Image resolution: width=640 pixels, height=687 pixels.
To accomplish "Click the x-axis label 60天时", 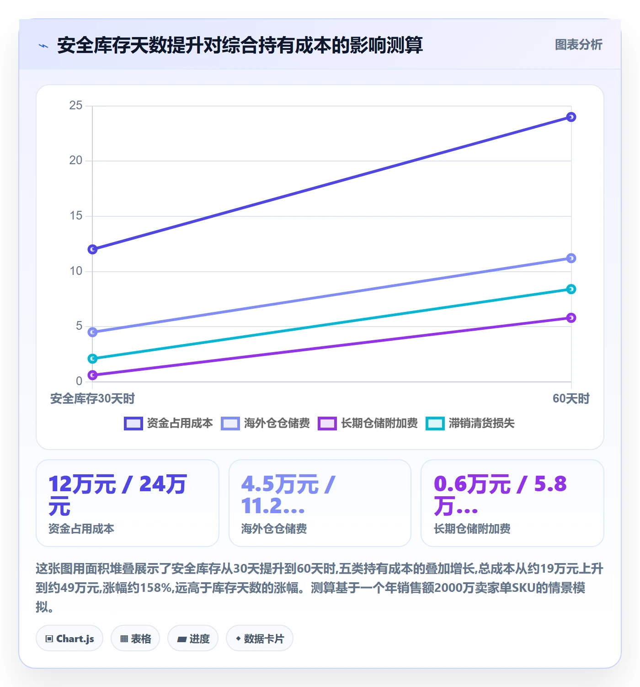I will (571, 399).
